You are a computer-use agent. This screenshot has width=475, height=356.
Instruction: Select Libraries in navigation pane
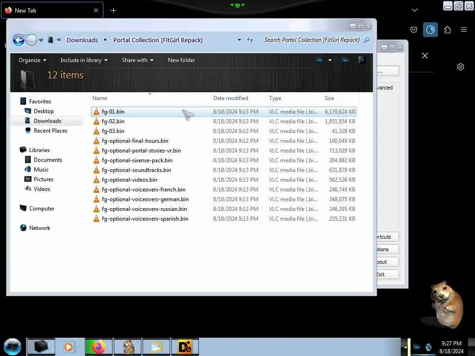tap(39, 150)
